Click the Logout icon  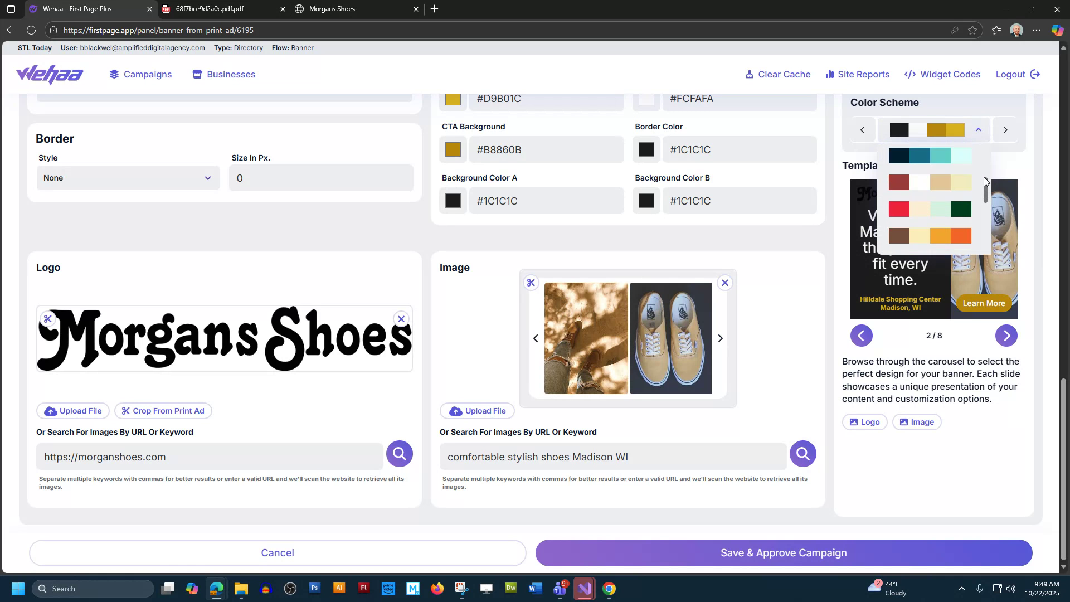tap(1035, 74)
